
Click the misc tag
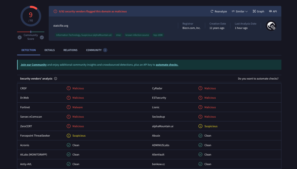[x=119, y=35]
